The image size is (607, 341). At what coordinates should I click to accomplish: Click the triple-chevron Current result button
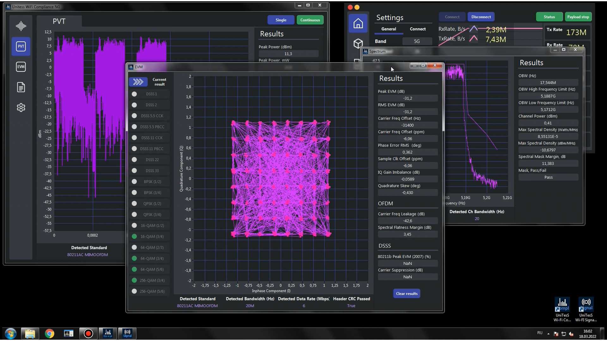pyautogui.click(x=138, y=82)
